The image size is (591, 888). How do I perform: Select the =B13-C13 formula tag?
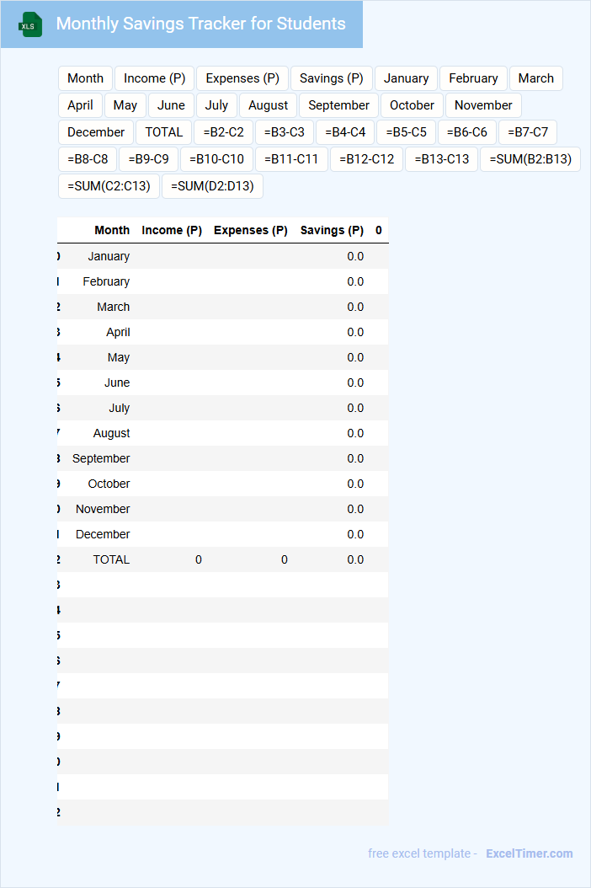[441, 159]
